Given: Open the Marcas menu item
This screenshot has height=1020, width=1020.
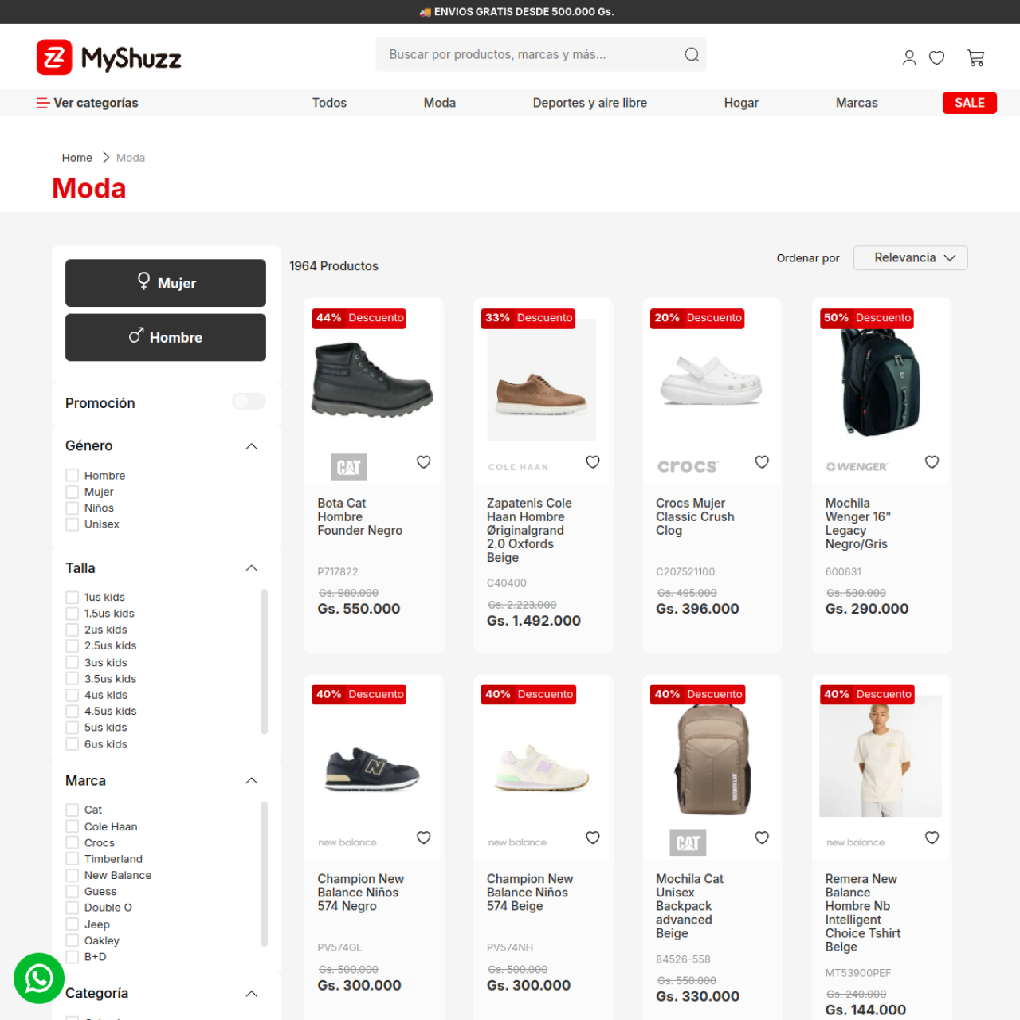Looking at the screenshot, I should pyautogui.click(x=857, y=103).
